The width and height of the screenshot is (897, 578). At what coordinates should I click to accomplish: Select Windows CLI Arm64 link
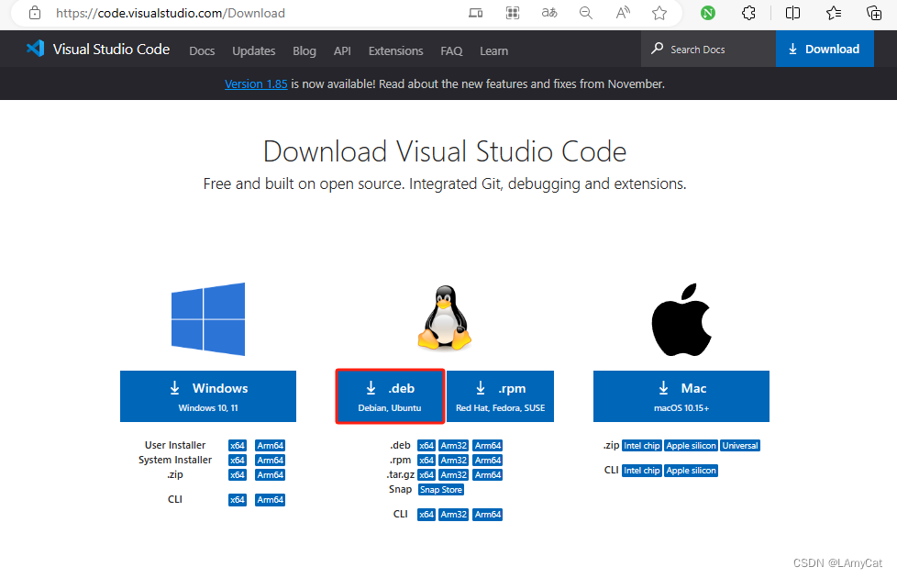point(270,500)
